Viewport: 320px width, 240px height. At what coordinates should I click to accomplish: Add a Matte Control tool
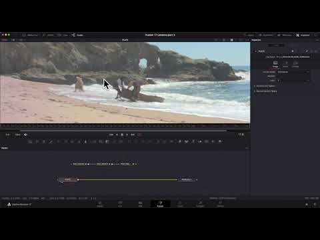[x=107, y=141]
